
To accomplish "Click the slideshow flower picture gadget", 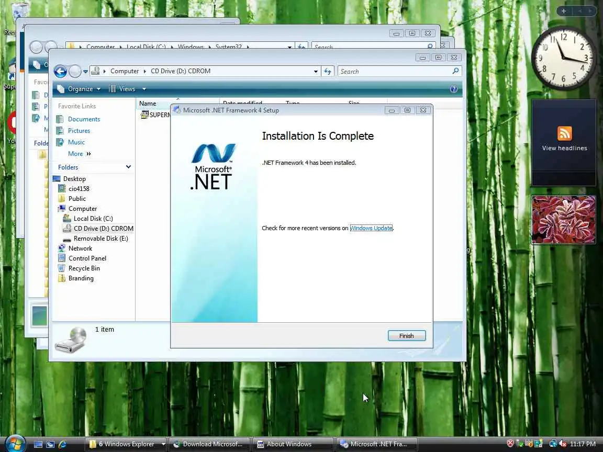I will (563, 220).
